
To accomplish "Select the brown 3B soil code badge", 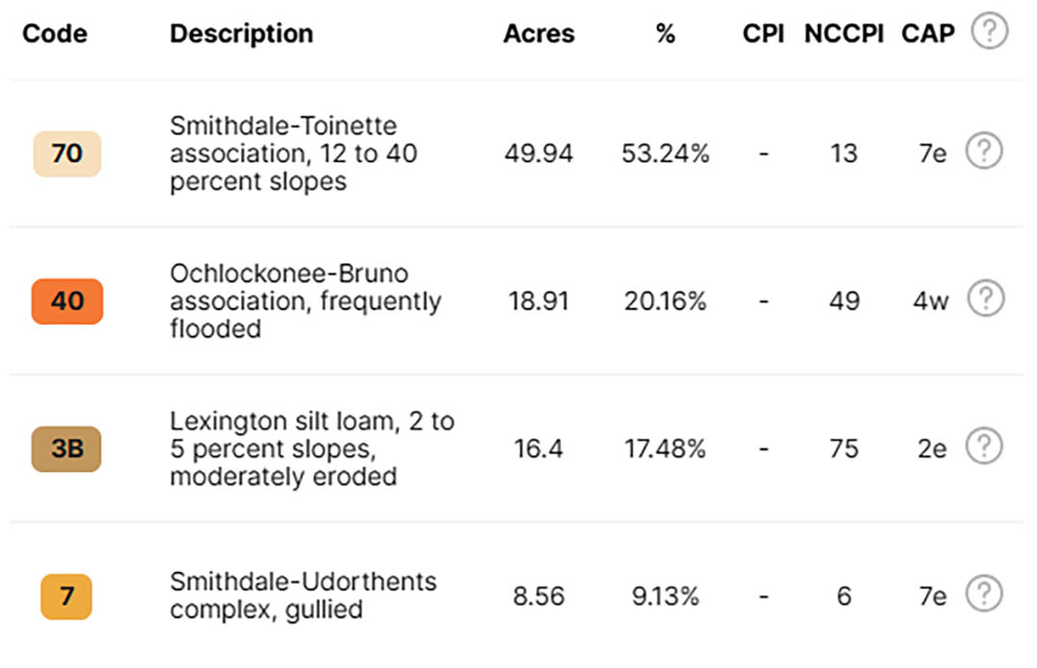I will (66, 448).
